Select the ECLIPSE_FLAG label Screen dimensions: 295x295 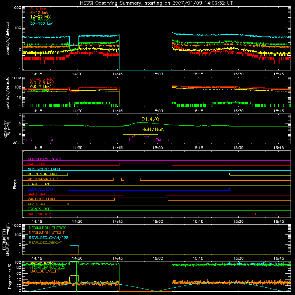[40, 189]
